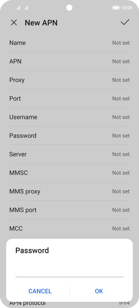Select the MMS proxy row
Image resolution: width=139 pixels, height=308 pixels.
(69, 191)
